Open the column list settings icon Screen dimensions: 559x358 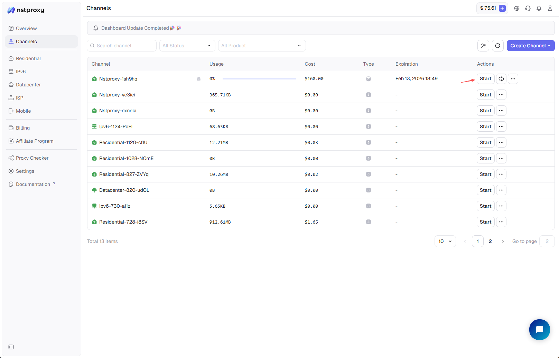tap(483, 46)
